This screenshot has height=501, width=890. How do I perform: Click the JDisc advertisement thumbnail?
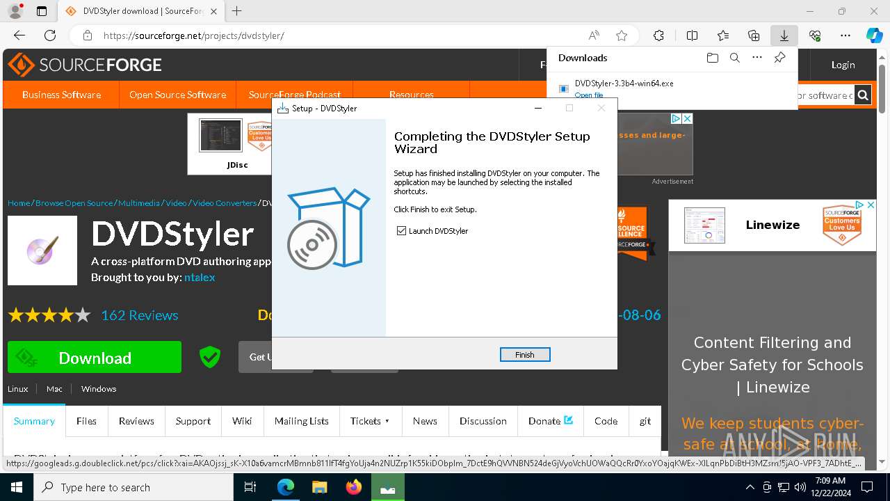pyautogui.click(x=221, y=136)
